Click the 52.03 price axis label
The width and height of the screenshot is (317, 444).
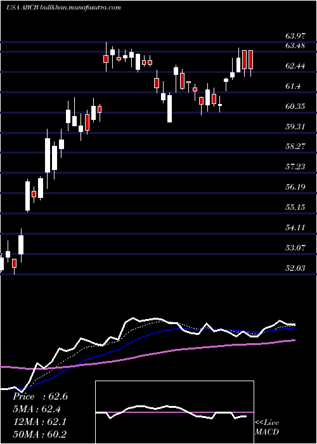(x=295, y=268)
